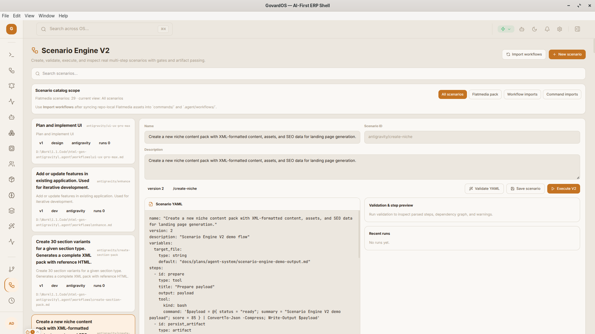Open the robot assistant icon in top bar
595x334 pixels.
(522, 29)
